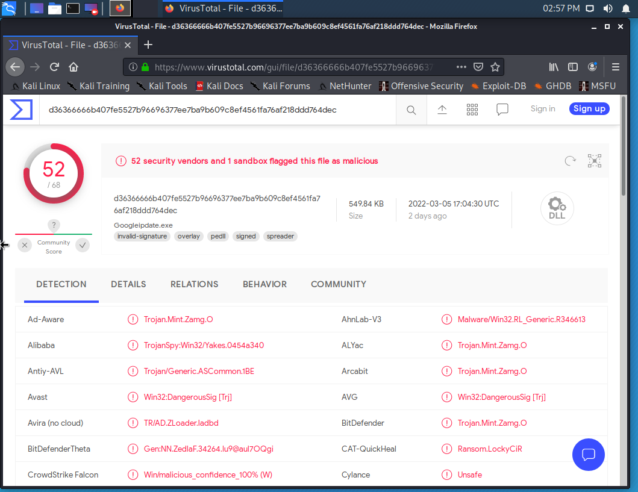This screenshot has height=492, width=638.
Task: Select the VirusTotal Firefox tab
Action: (70, 45)
